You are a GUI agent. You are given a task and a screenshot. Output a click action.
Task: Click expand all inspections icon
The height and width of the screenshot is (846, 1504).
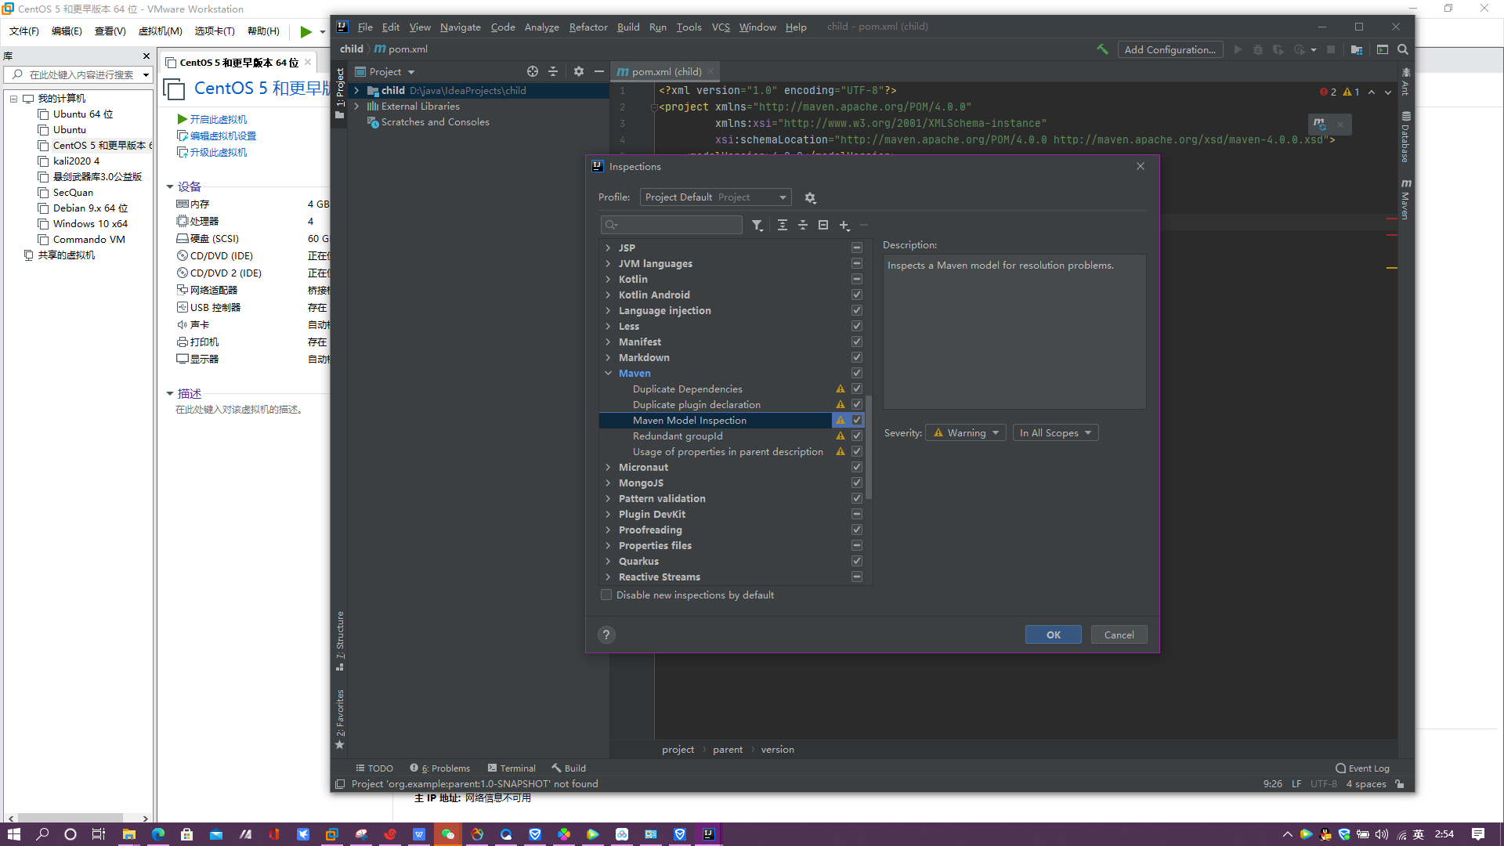pos(782,225)
